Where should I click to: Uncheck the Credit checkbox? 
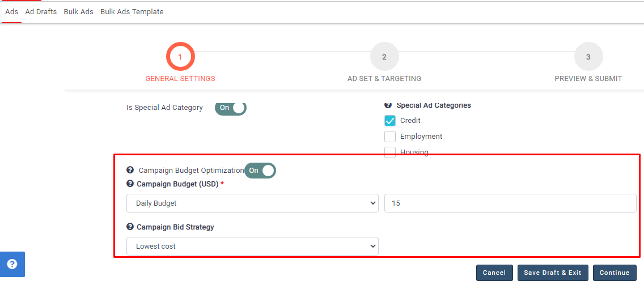pyautogui.click(x=390, y=121)
